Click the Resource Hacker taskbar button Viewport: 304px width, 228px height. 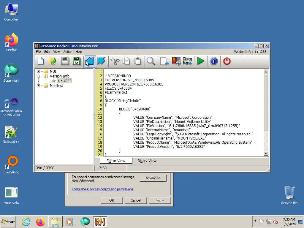[x=100, y=221]
